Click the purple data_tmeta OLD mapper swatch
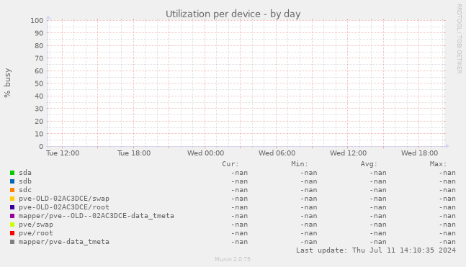Image resolution: width=466 pixels, height=267 pixels. [12, 216]
